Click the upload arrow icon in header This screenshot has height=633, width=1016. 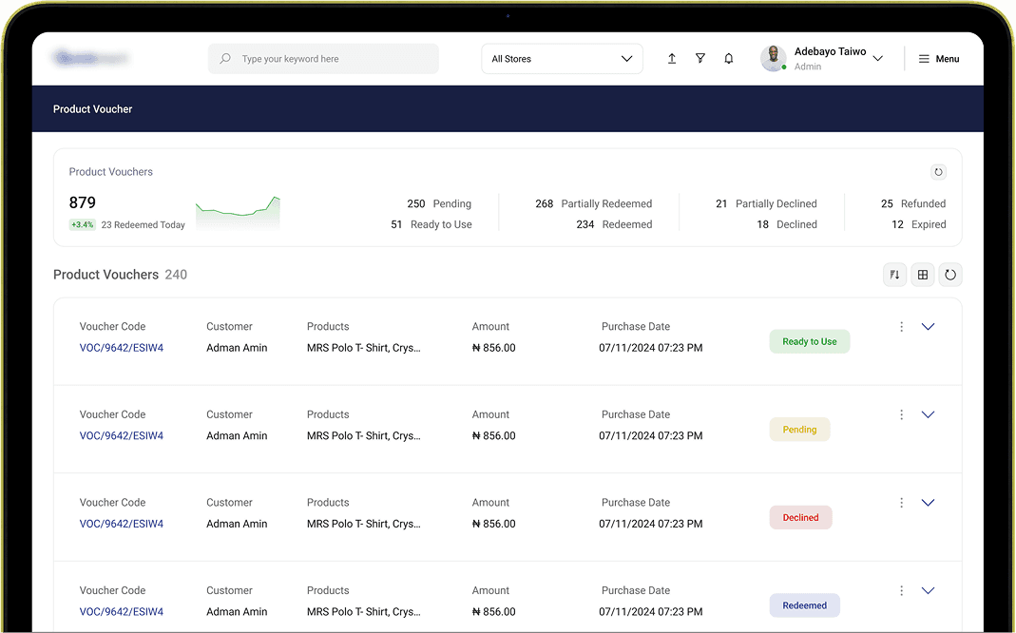pos(672,58)
